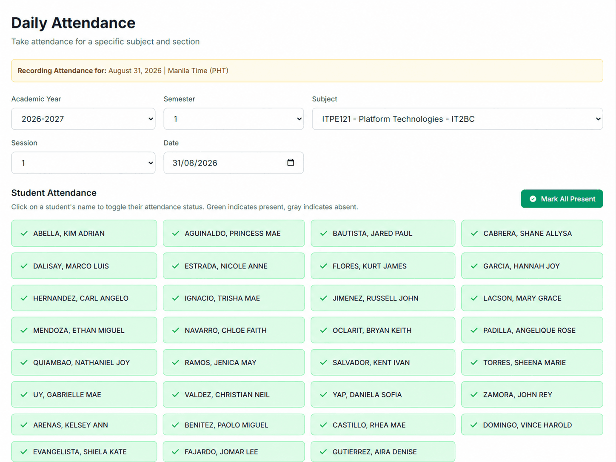Click the OCLARIT, BRYAN KEITH card

(x=383, y=330)
